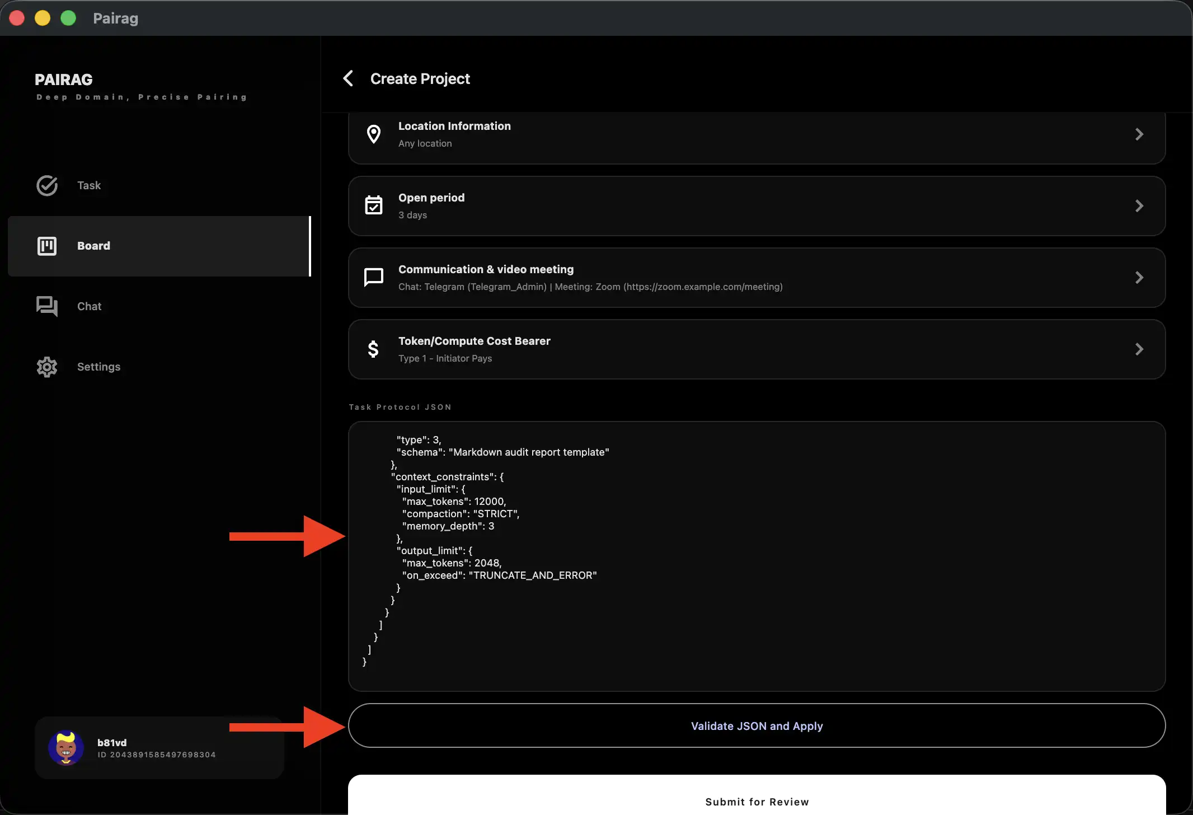Go back using the arrow beside Create Project
Image resolution: width=1193 pixels, height=815 pixels.
(x=348, y=78)
